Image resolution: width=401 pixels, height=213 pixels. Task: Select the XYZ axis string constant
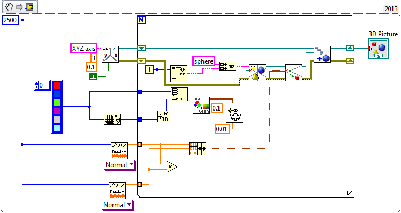pyautogui.click(x=84, y=49)
